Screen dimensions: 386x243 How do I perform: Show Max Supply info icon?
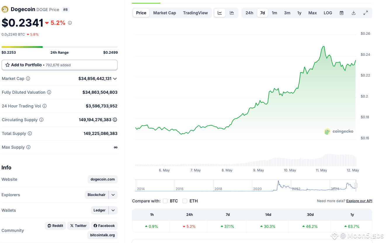coord(28,147)
